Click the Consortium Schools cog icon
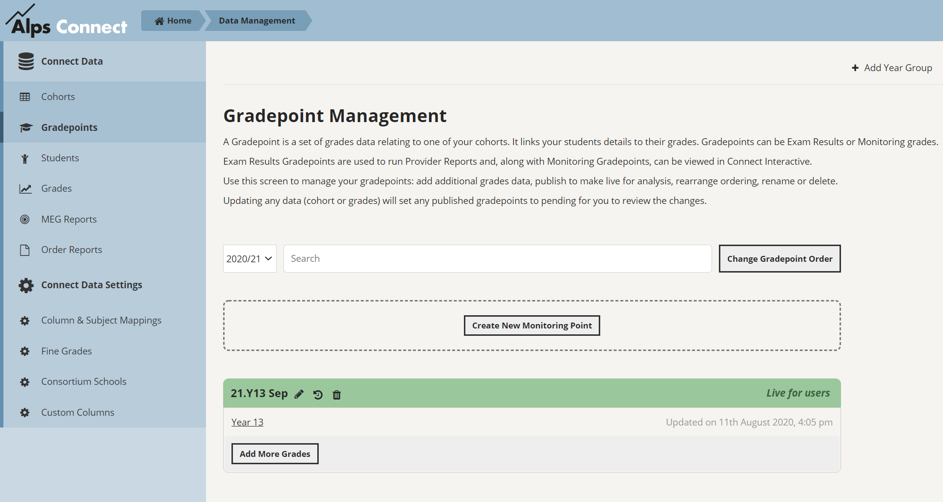Viewport: 943px width, 502px height. pyautogui.click(x=25, y=382)
